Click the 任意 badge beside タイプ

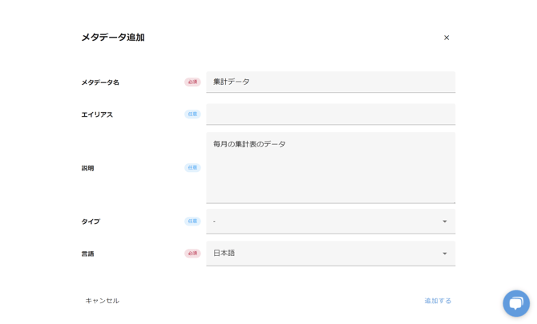[x=192, y=222]
